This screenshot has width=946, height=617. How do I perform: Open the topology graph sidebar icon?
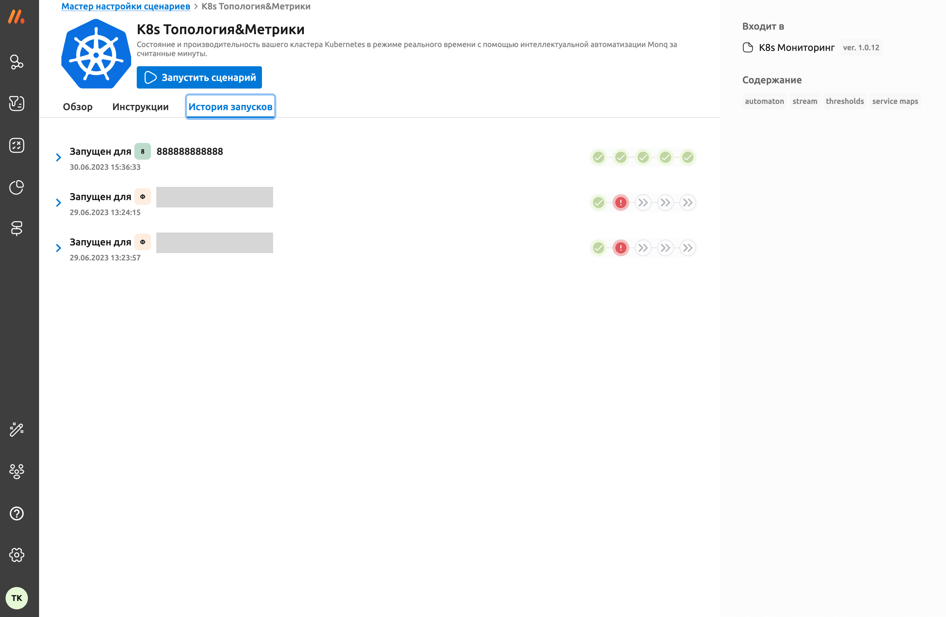coord(16,62)
